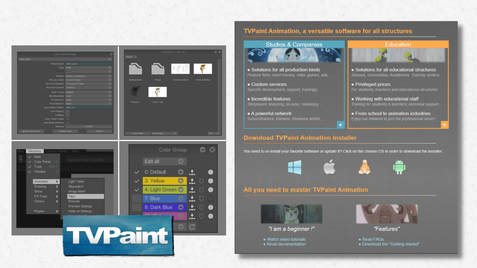Click the Windows logo to download the installer

(x=294, y=167)
